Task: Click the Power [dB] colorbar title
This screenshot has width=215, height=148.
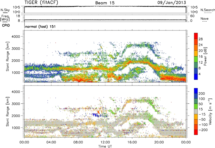Action: tap(205, 56)
